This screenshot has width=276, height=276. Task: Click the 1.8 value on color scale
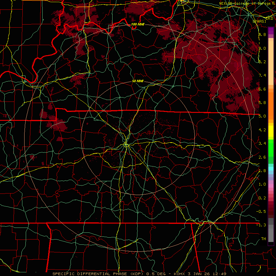click(262, 171)
